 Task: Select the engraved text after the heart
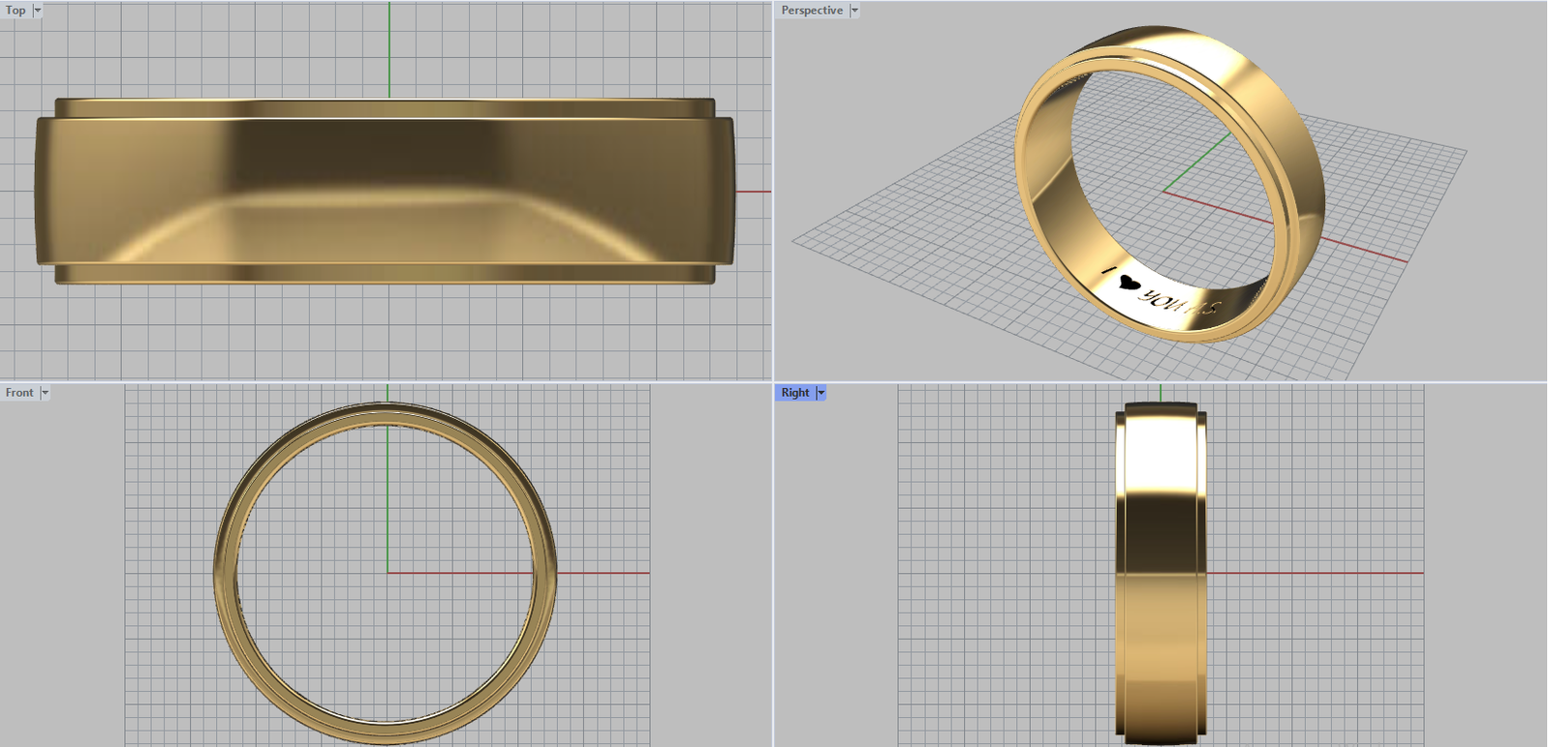click(1180, 302)
